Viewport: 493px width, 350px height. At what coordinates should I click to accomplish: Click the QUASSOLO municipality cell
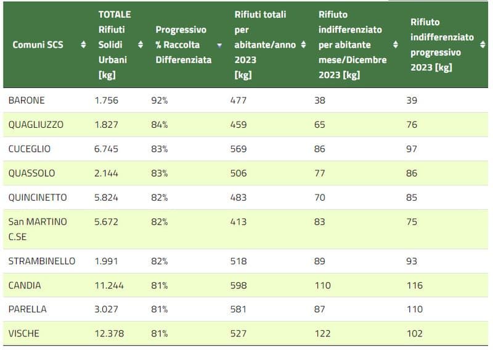[31, 173]
